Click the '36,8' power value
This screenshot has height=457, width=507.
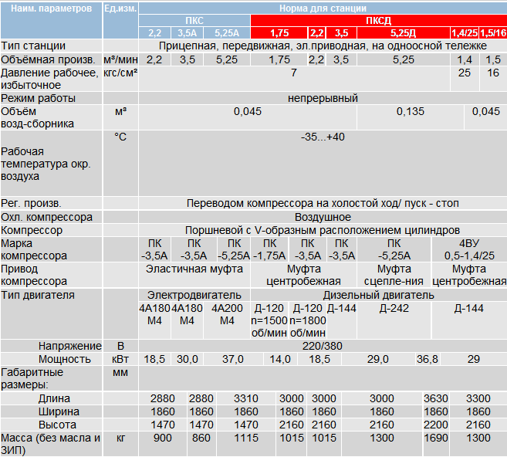428,359
